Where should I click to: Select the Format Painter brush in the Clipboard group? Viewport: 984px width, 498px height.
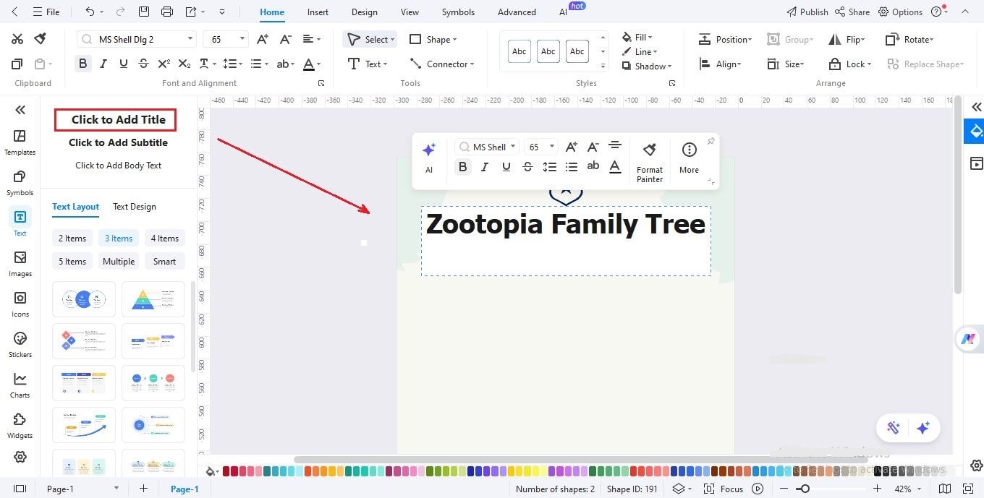(x=41, y=39)
